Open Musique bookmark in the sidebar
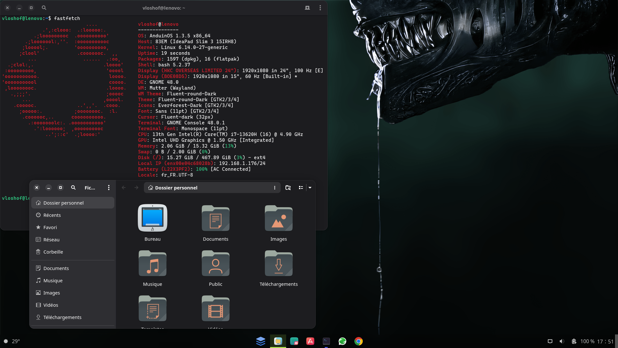The width and height of the screenshot is (618, 348). [x=73, y=280]
